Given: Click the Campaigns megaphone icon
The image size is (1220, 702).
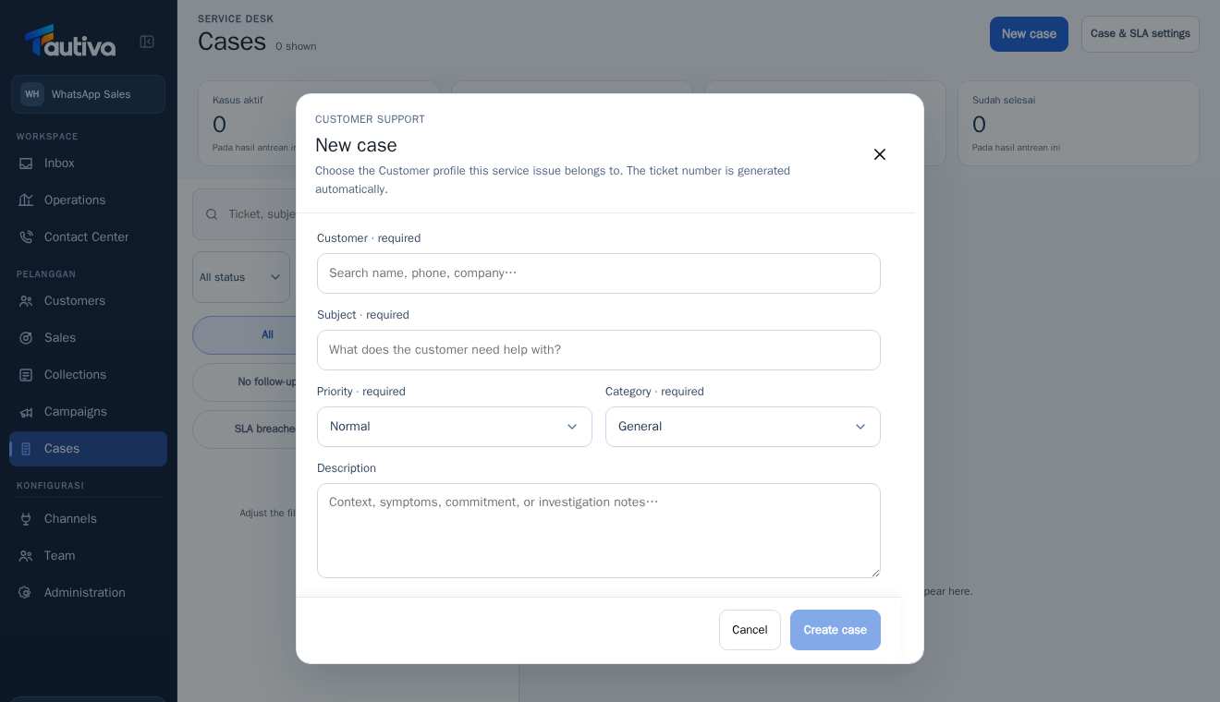Looking at the screenshot, I should (x=26, y=412).
